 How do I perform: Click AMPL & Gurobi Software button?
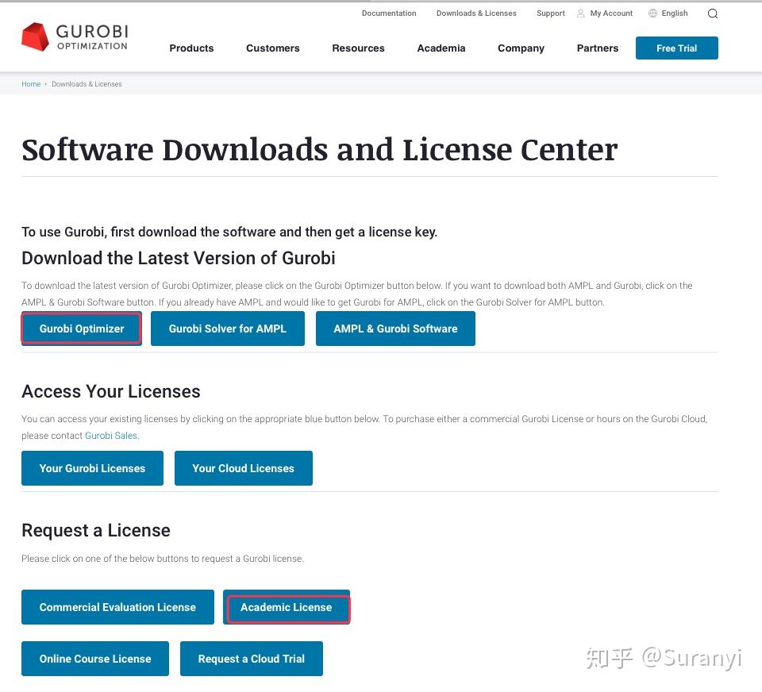pos(395,328)
